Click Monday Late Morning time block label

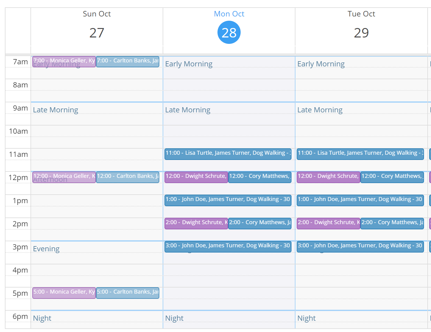[x=188, y=110]
